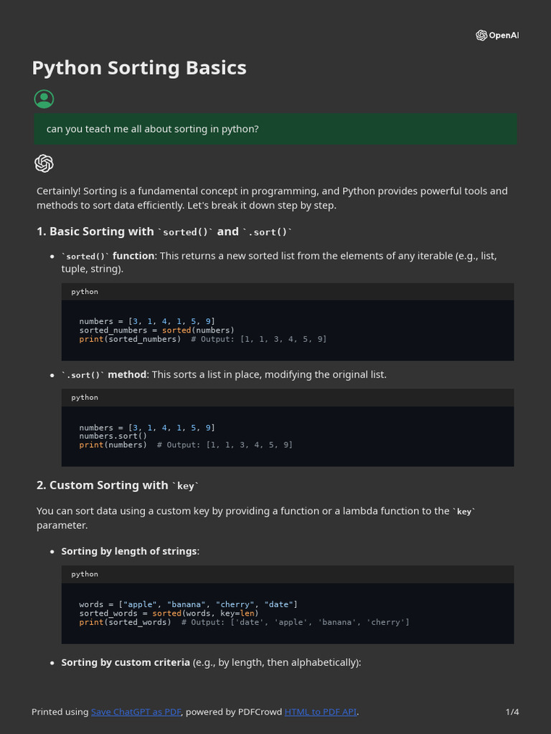The image size is (551, 734).
Task: Click the "Certainly! Sorting is a fundamental" paragraph
Action: (x=273, y=198)
